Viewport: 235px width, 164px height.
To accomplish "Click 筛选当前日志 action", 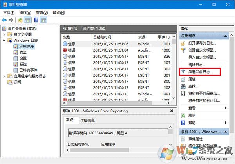I will [x=200, y=72].
